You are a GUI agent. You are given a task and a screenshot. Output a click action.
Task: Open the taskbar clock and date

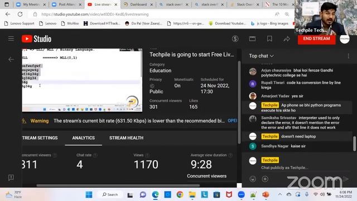344,194
